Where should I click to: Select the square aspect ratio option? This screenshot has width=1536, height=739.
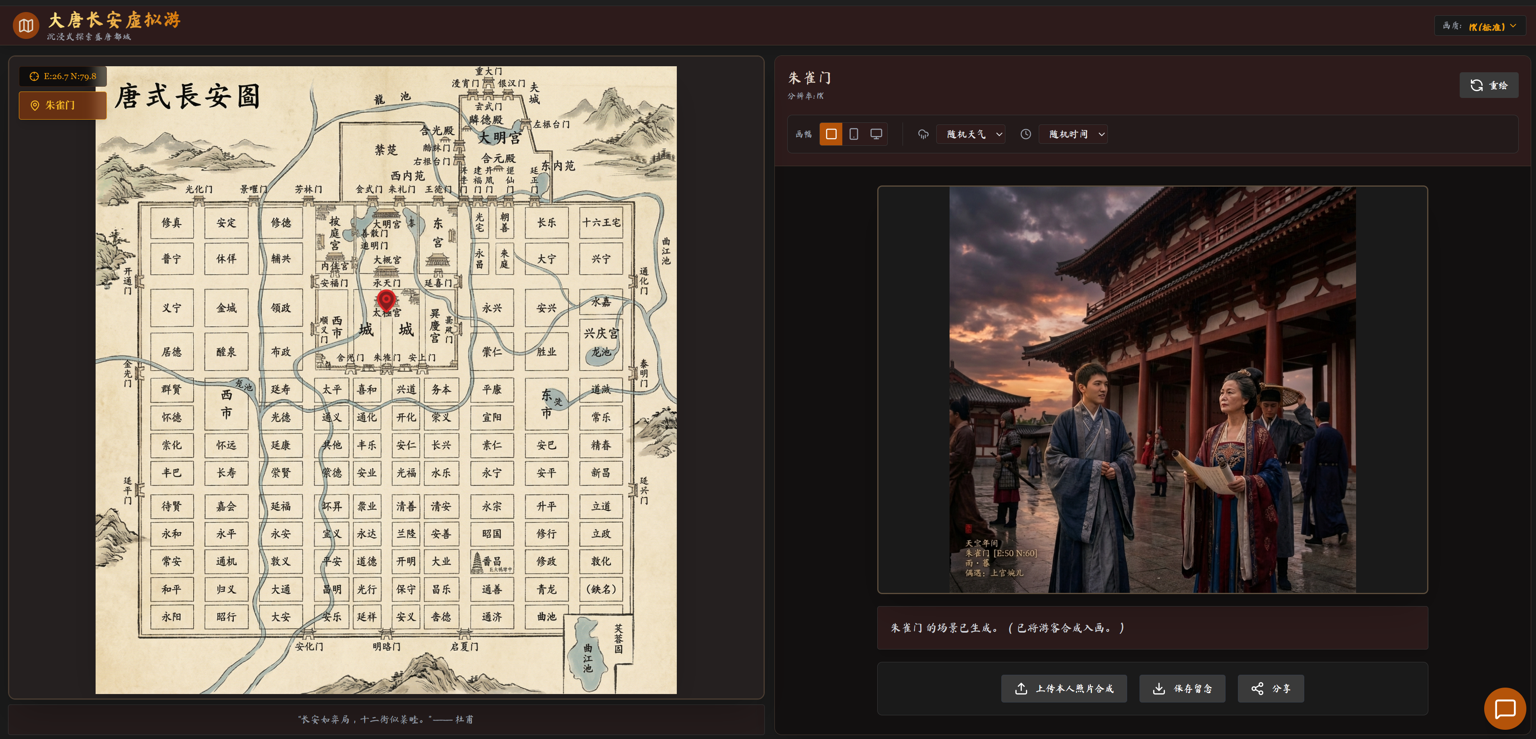pyautogui.click(x=831, y=134)
